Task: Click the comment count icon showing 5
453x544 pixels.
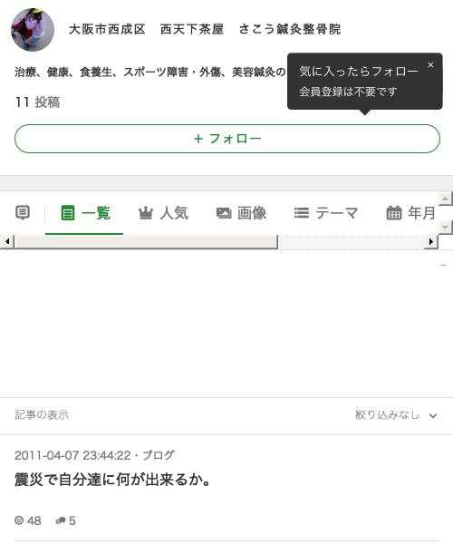Action: (61, 520)
